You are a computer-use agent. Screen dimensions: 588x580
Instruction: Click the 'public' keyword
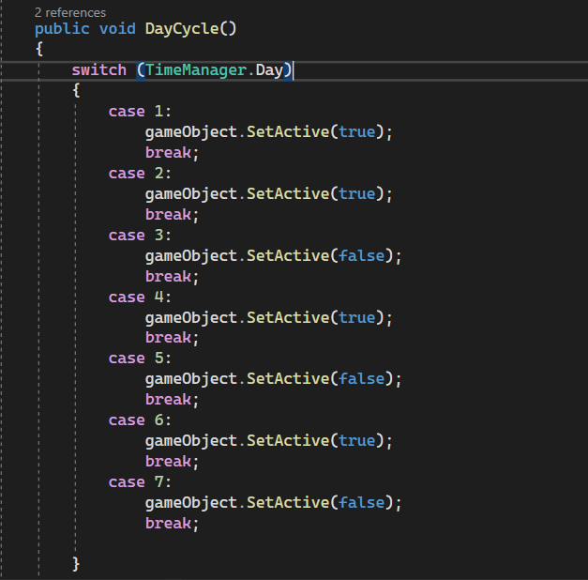62,29
